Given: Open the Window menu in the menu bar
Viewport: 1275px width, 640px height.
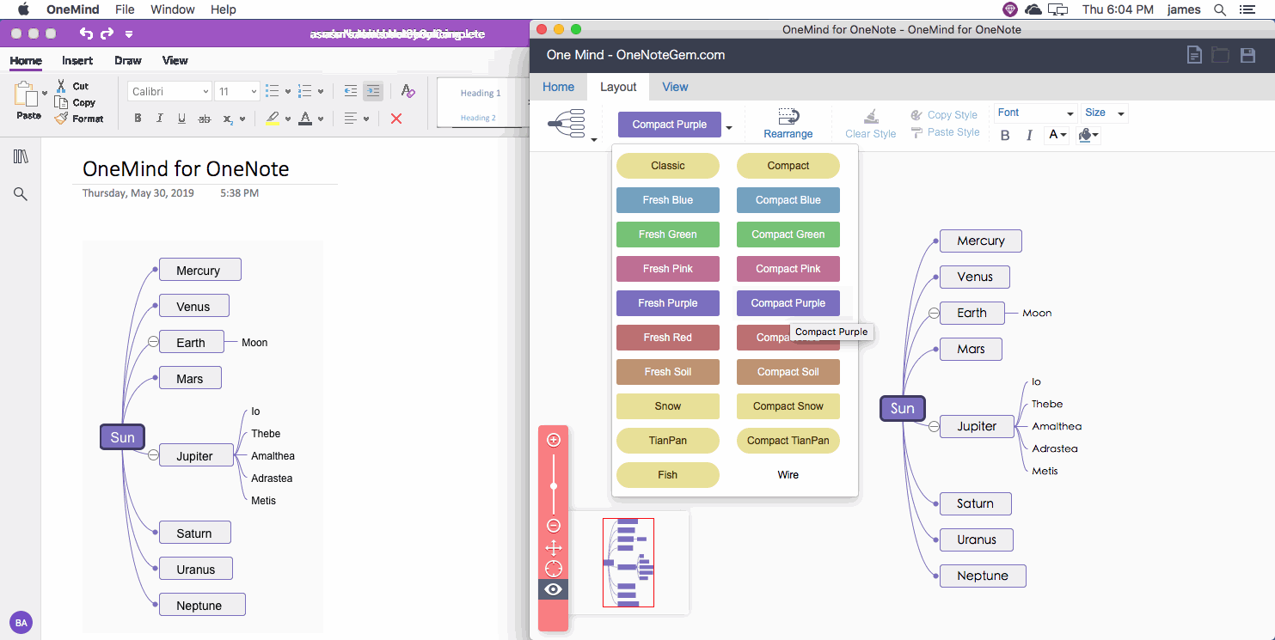Looking at the screenshot, I should tap(173, 9).
